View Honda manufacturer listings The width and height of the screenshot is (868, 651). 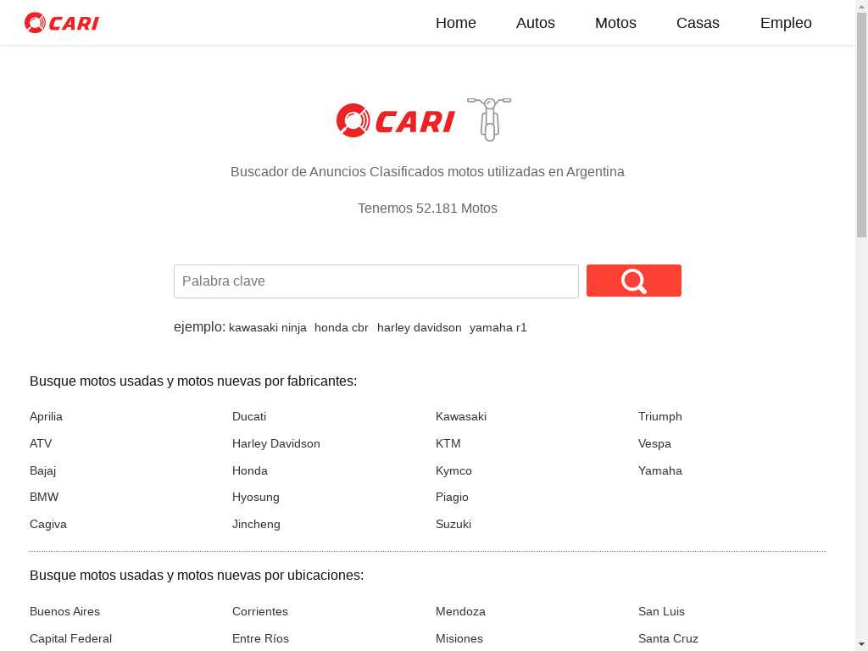pyautogui.click(x=250, y=470)
